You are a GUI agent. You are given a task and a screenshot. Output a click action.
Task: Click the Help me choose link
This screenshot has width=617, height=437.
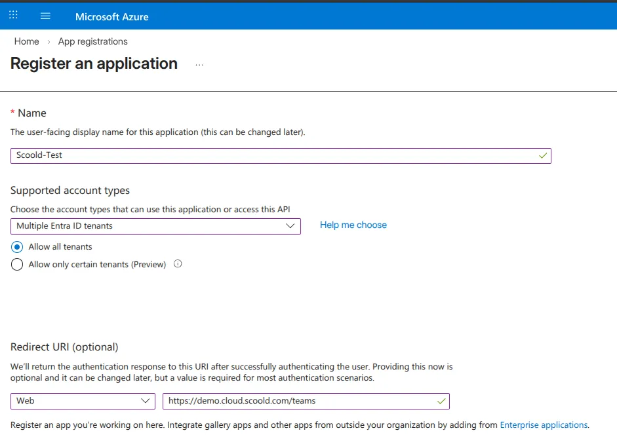tap(353, 225)
